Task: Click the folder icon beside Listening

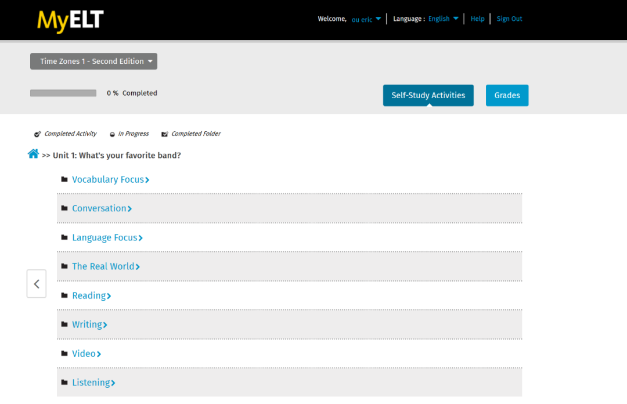Action: tap(64, 382)
